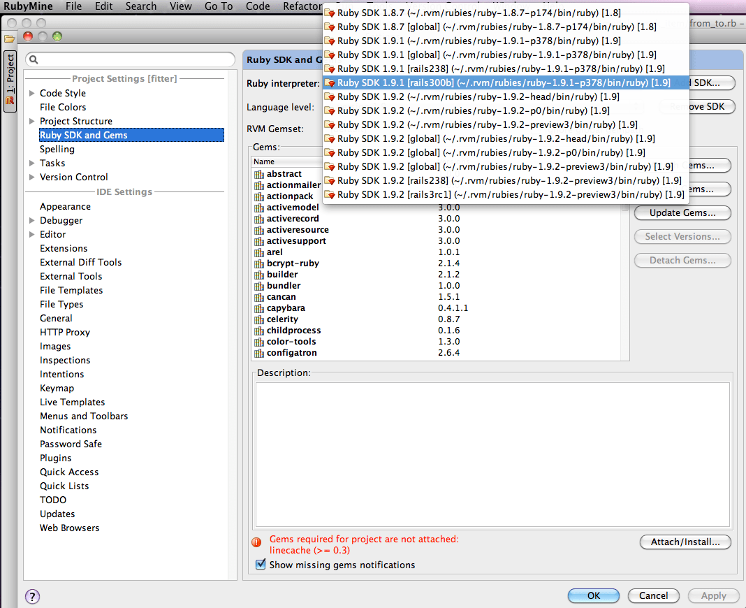Click the gem icon beside actionpack
This screenshot has height=608, width=746.
(x=259, y=196)
